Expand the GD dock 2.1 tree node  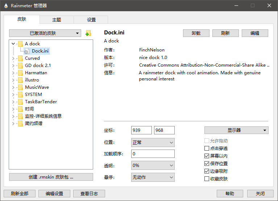click(x=13, y=66)
